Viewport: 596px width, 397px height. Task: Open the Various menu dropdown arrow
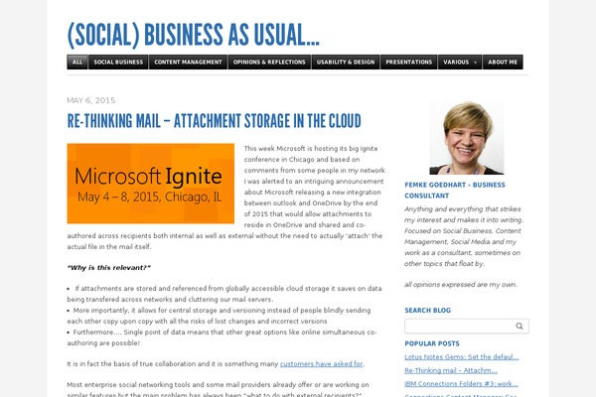click(x=475, y=63)
